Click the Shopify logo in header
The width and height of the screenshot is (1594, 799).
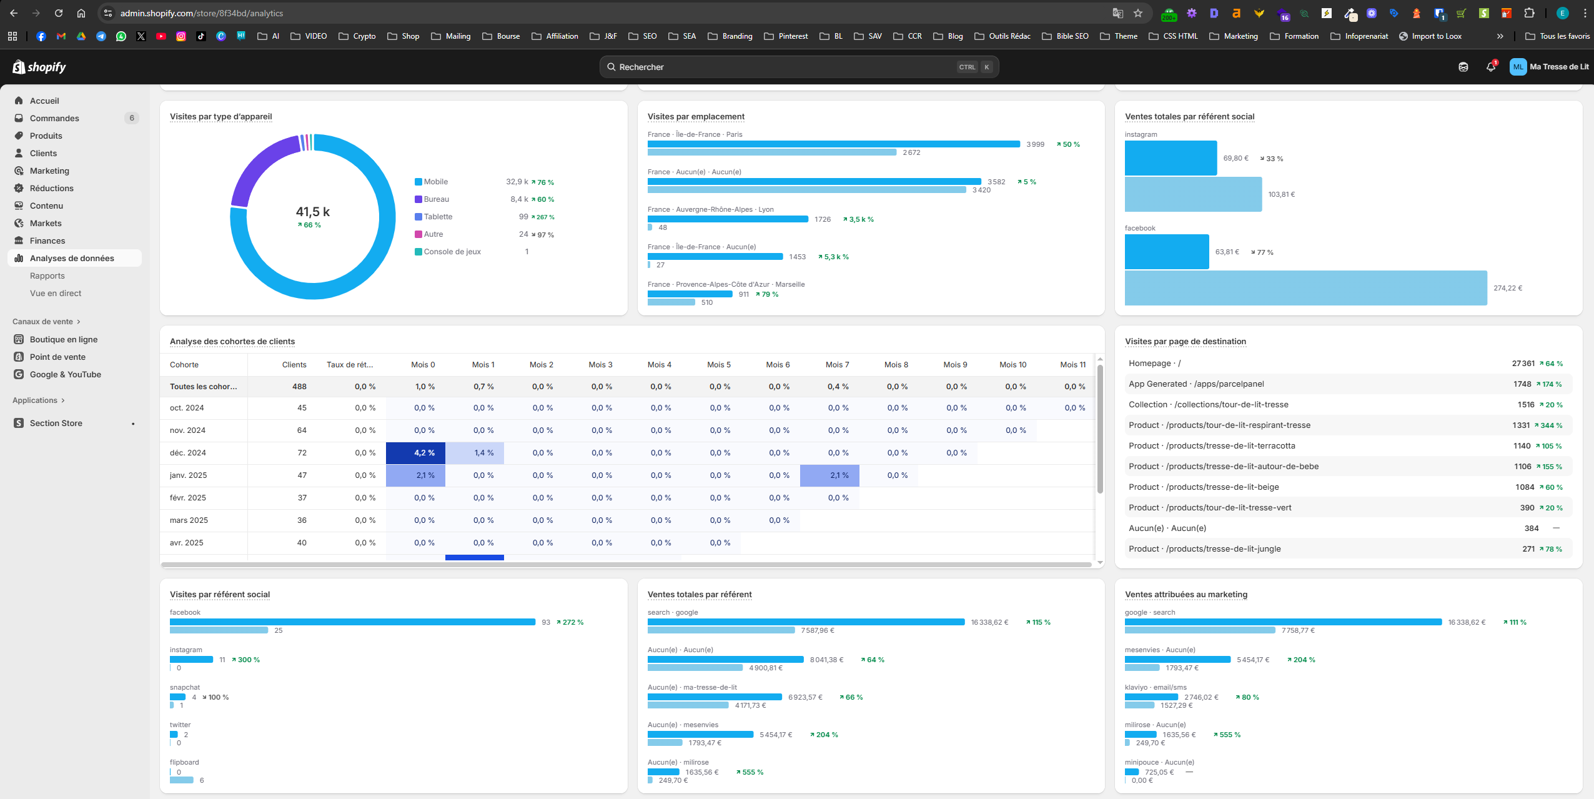[39, 67]
